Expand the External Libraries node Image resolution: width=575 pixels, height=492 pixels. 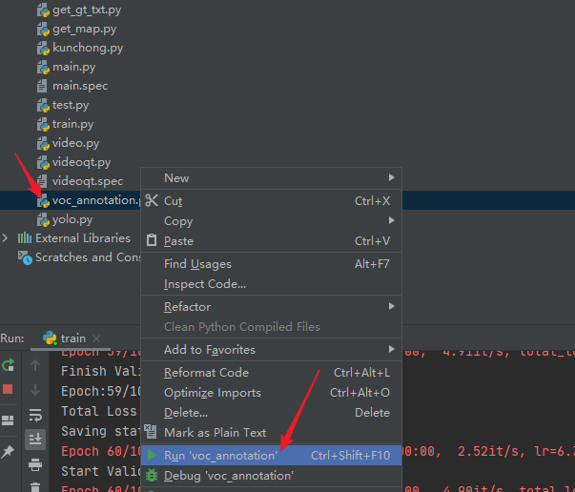tap(5, 238)
